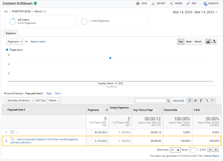This screenshot has width=223, height=161.
Task: Select the pie chart table view
Action: coord(195,101)
